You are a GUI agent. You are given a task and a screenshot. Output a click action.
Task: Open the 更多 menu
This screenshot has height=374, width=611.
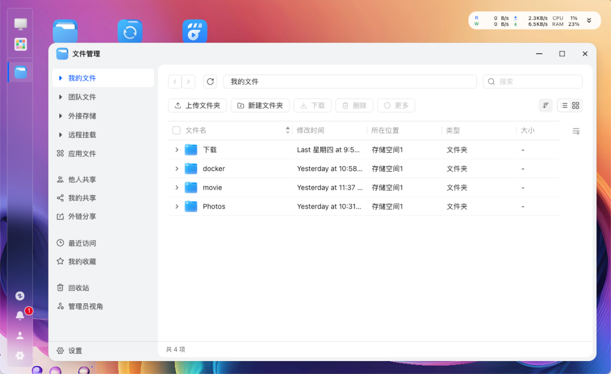pyautogui.click(x=396, y=105)
